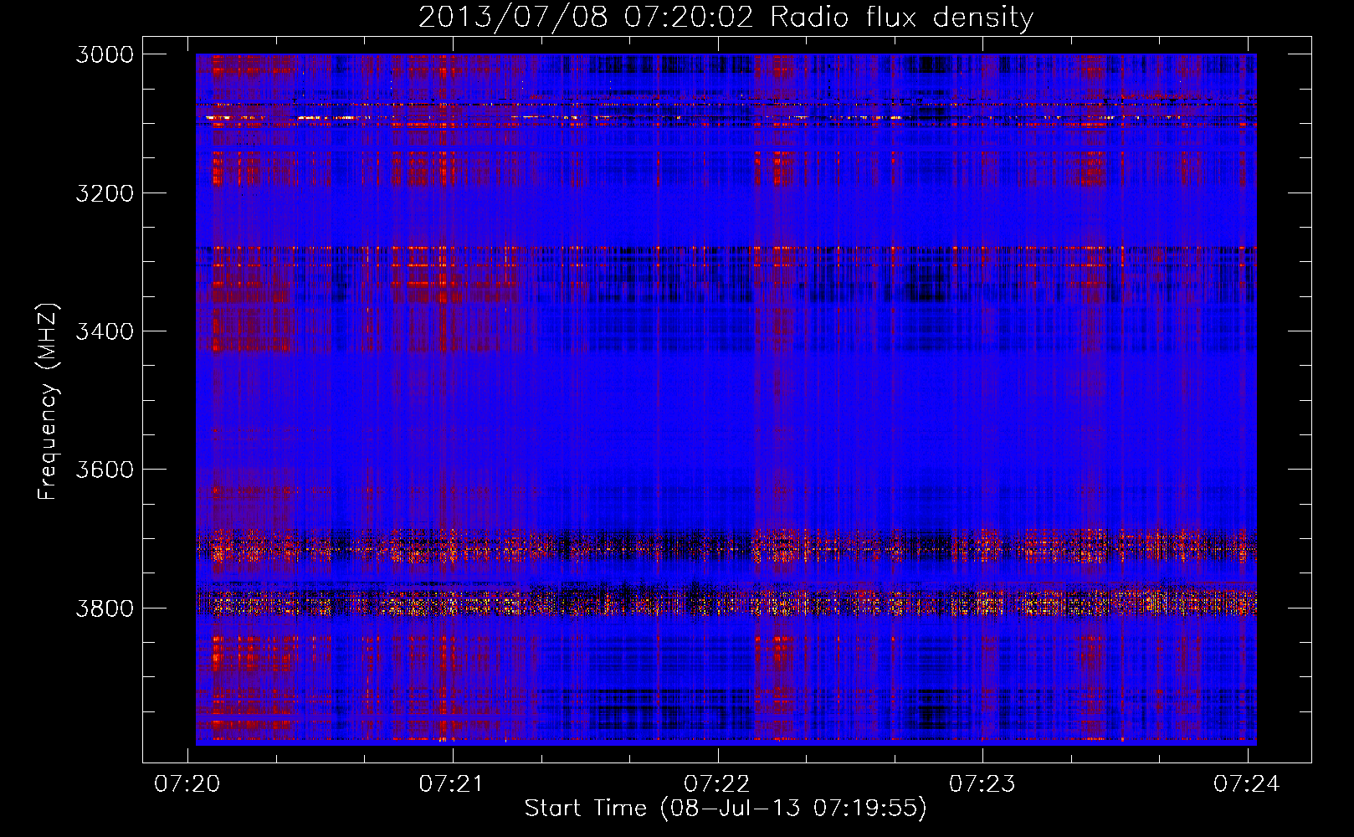Select the y-axis label 'Frequency (MHZ)'
The width and height of the screenshot is (1354, 837).
pyautogui.click(x=49, y=402)
